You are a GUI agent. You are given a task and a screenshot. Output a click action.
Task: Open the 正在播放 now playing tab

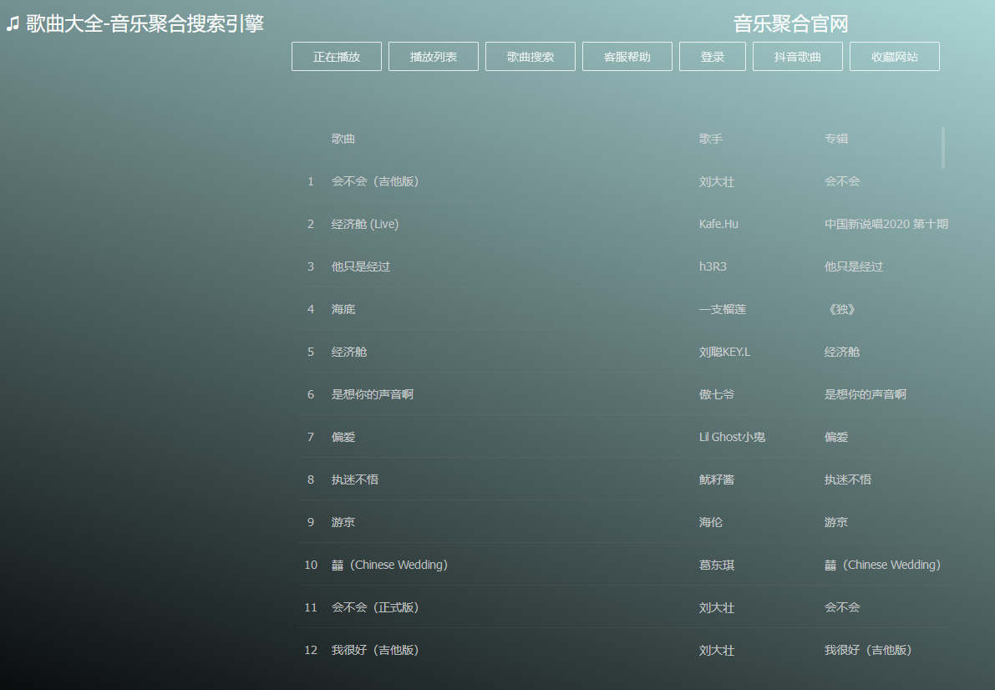tap(337, 57)
